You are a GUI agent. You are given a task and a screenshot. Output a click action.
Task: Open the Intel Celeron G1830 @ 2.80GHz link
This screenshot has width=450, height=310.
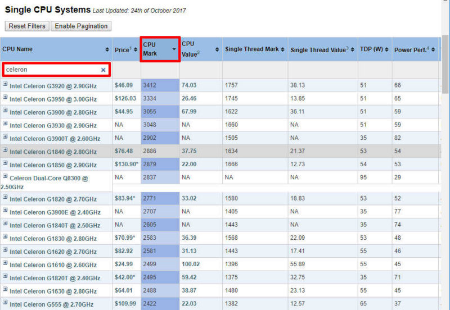click(53, 239)
